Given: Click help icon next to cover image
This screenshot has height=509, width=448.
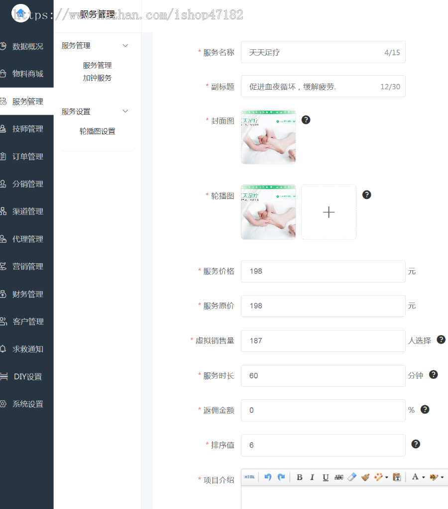Looking at the screenshot, I should 306,120.
